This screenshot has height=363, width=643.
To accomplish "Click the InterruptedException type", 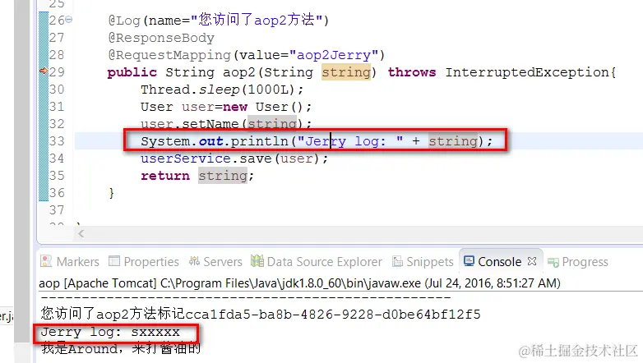I will (527, 72).
